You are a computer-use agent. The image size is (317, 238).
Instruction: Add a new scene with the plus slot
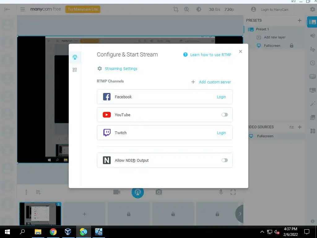click(85, 214)
